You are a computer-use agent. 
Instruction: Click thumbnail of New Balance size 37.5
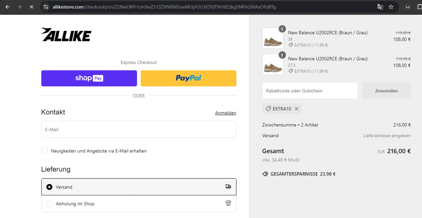click(x=273, y=64)
